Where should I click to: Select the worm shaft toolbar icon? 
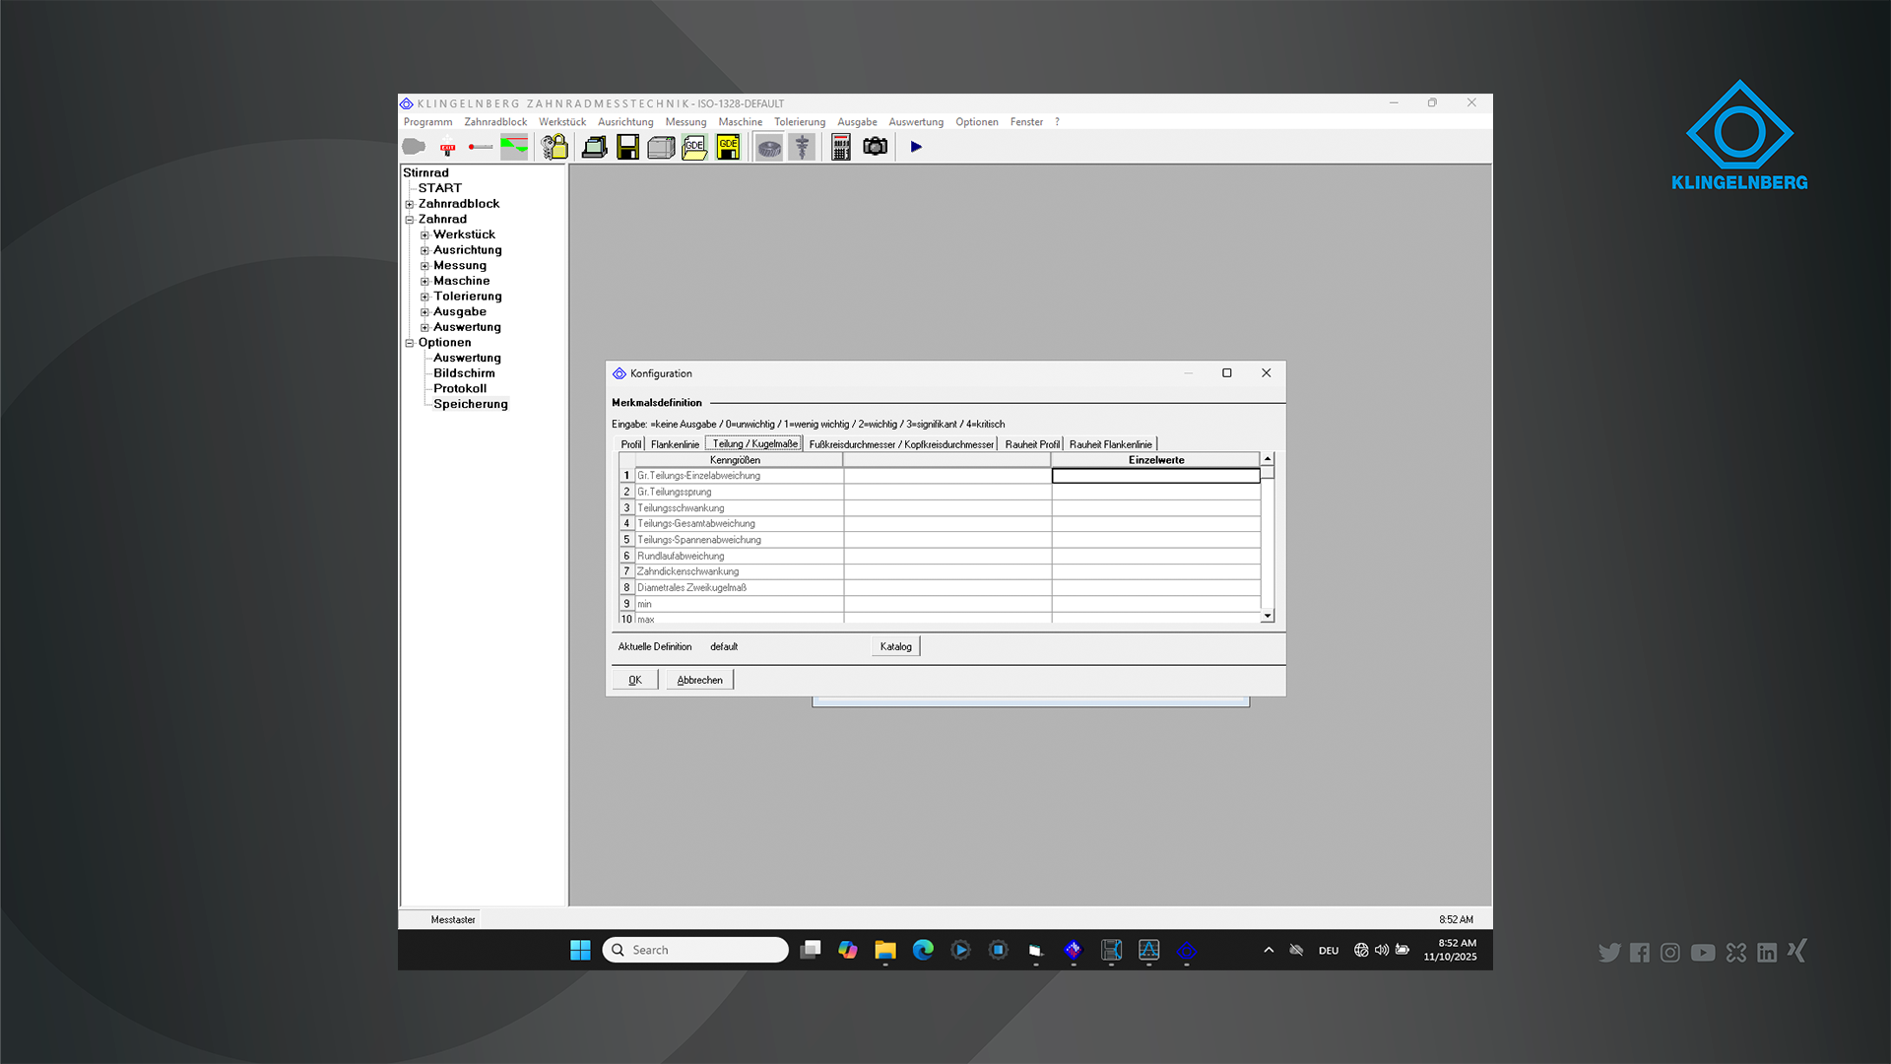pyautogui.click(x=803, y=147)
